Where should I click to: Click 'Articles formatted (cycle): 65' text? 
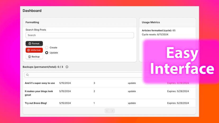(x=158, y=30)
